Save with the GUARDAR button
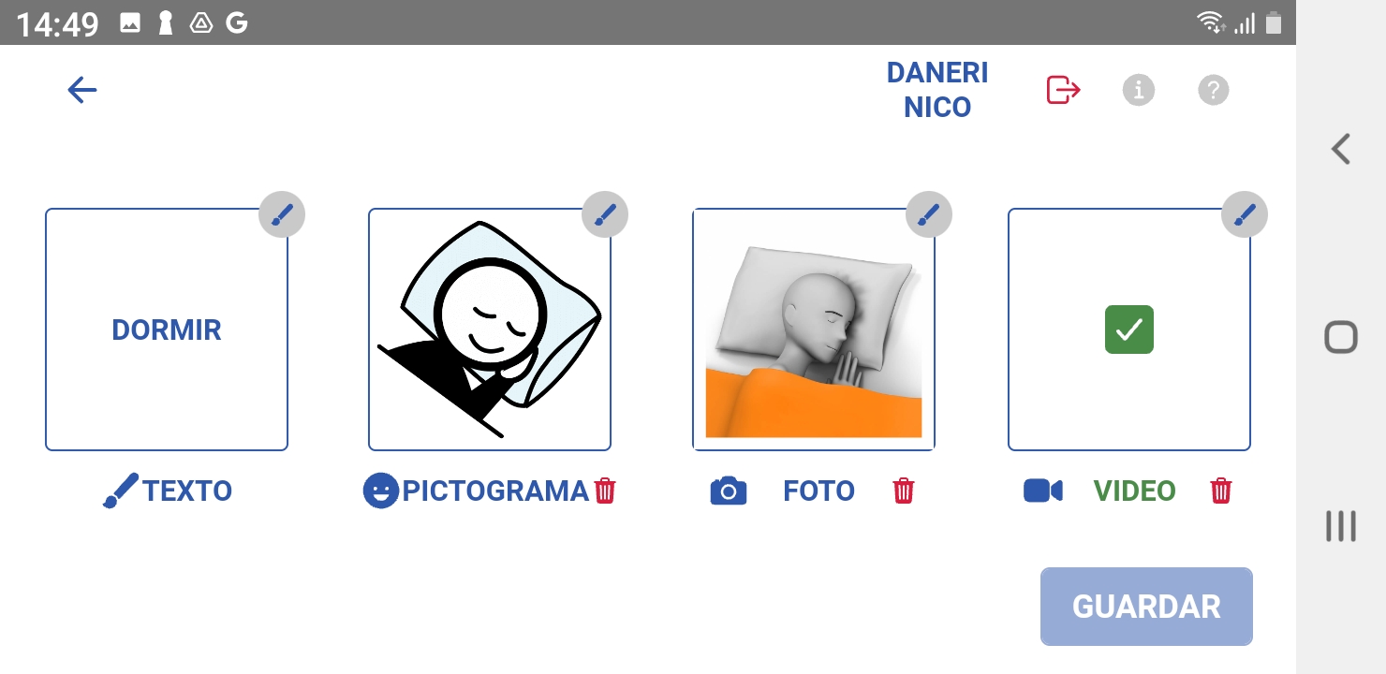 click(x=1146, y=607)
